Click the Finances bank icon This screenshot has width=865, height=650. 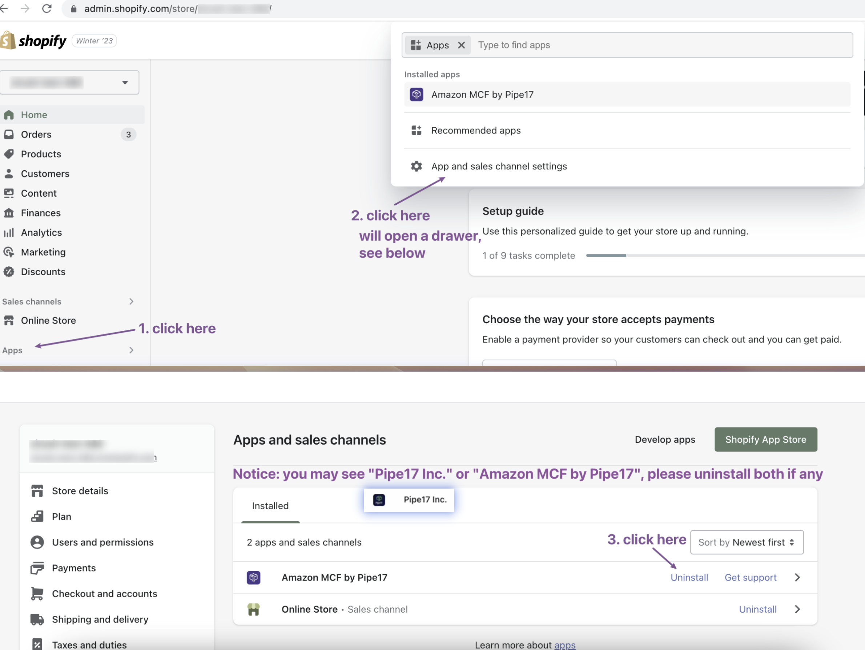pyautogui.click(x=9, y=213)
